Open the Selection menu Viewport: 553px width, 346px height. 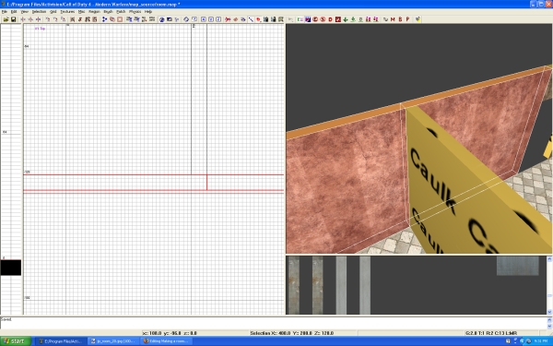39,12
